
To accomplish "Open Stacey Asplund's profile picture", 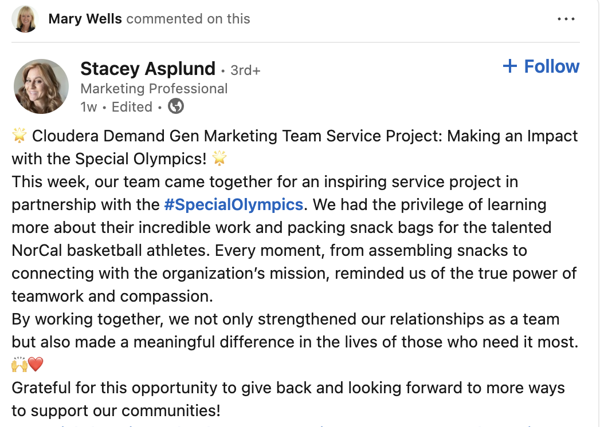I will coord(41,86).
